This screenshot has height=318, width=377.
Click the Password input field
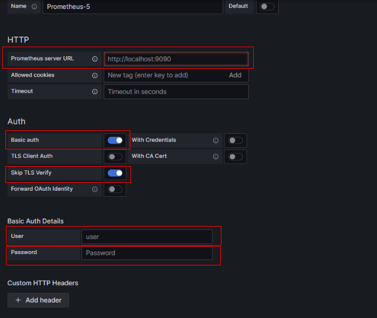(147, 253)
